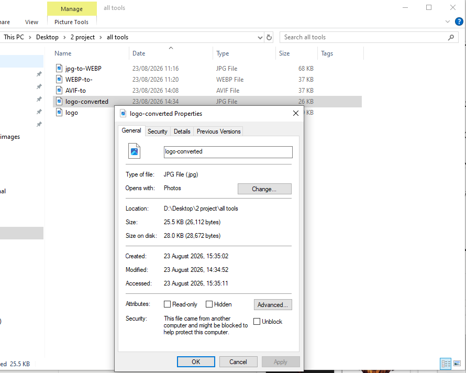Expand the breadcrumb arrow after This PC
Screen dimensions: 466x373
pos(30,38)
